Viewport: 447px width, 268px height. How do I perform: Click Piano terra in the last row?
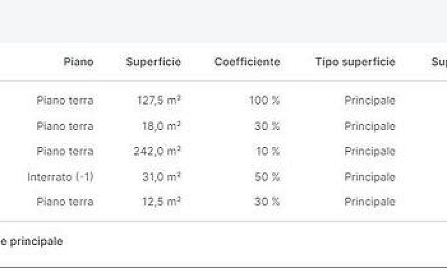pos(65,202)
